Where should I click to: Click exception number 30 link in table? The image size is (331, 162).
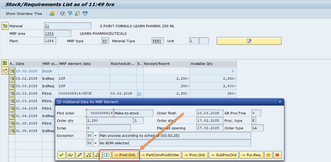click(139, 94)
